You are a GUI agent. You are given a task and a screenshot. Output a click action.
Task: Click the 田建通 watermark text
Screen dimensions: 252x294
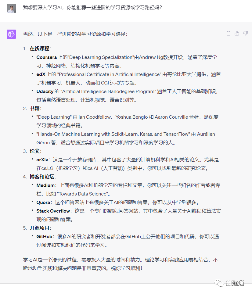tap(235, 283)
